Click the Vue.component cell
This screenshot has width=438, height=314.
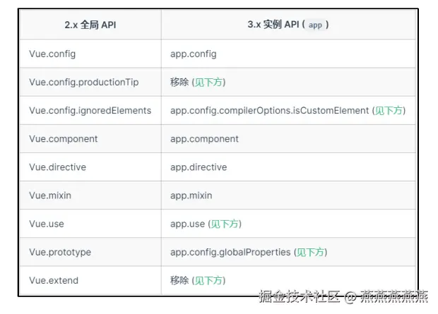click(x=64, y=139)
